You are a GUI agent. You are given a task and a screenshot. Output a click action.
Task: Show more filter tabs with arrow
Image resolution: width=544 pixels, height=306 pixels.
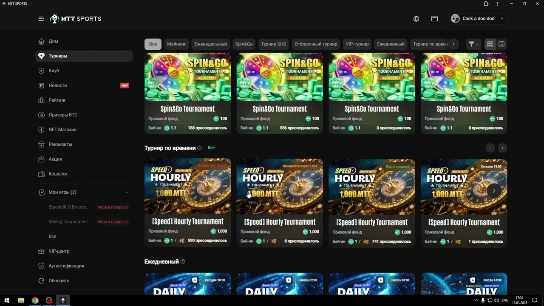click(453, 44)
